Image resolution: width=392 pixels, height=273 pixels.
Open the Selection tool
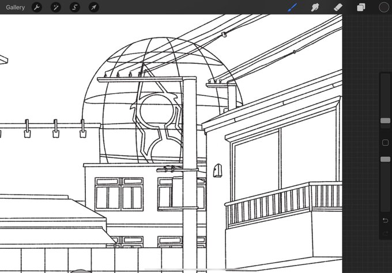tap(75, 7)
